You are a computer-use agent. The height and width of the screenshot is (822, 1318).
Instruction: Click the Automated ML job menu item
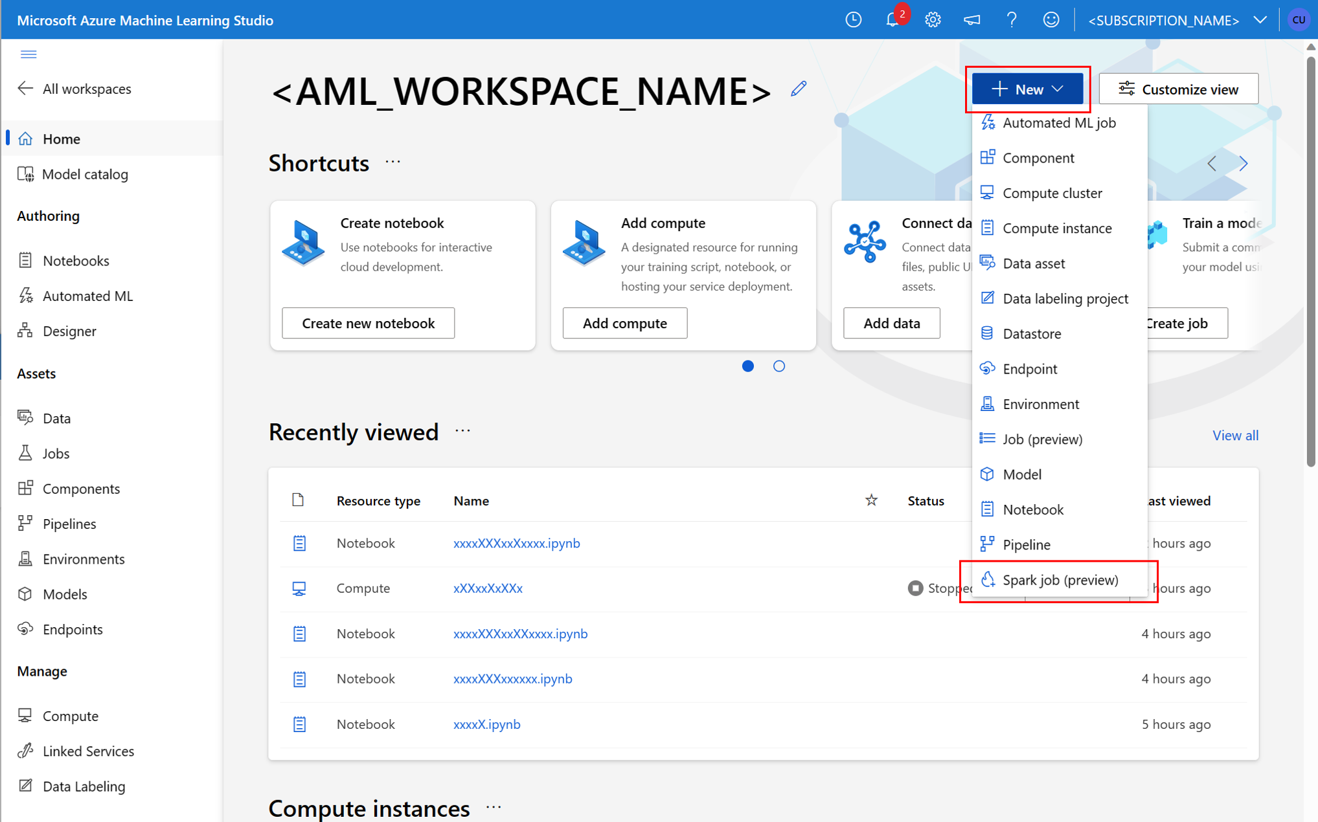1058,123
